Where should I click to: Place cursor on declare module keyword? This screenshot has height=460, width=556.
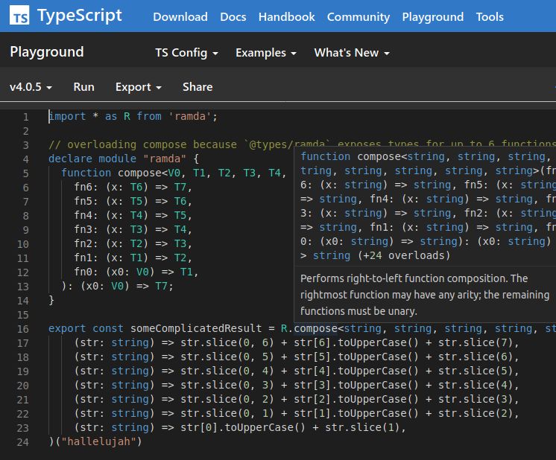[x=92, y=159]
